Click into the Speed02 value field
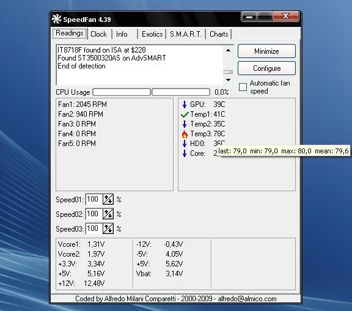The height and width of the screenshot is (311, 352). point(94,214)
